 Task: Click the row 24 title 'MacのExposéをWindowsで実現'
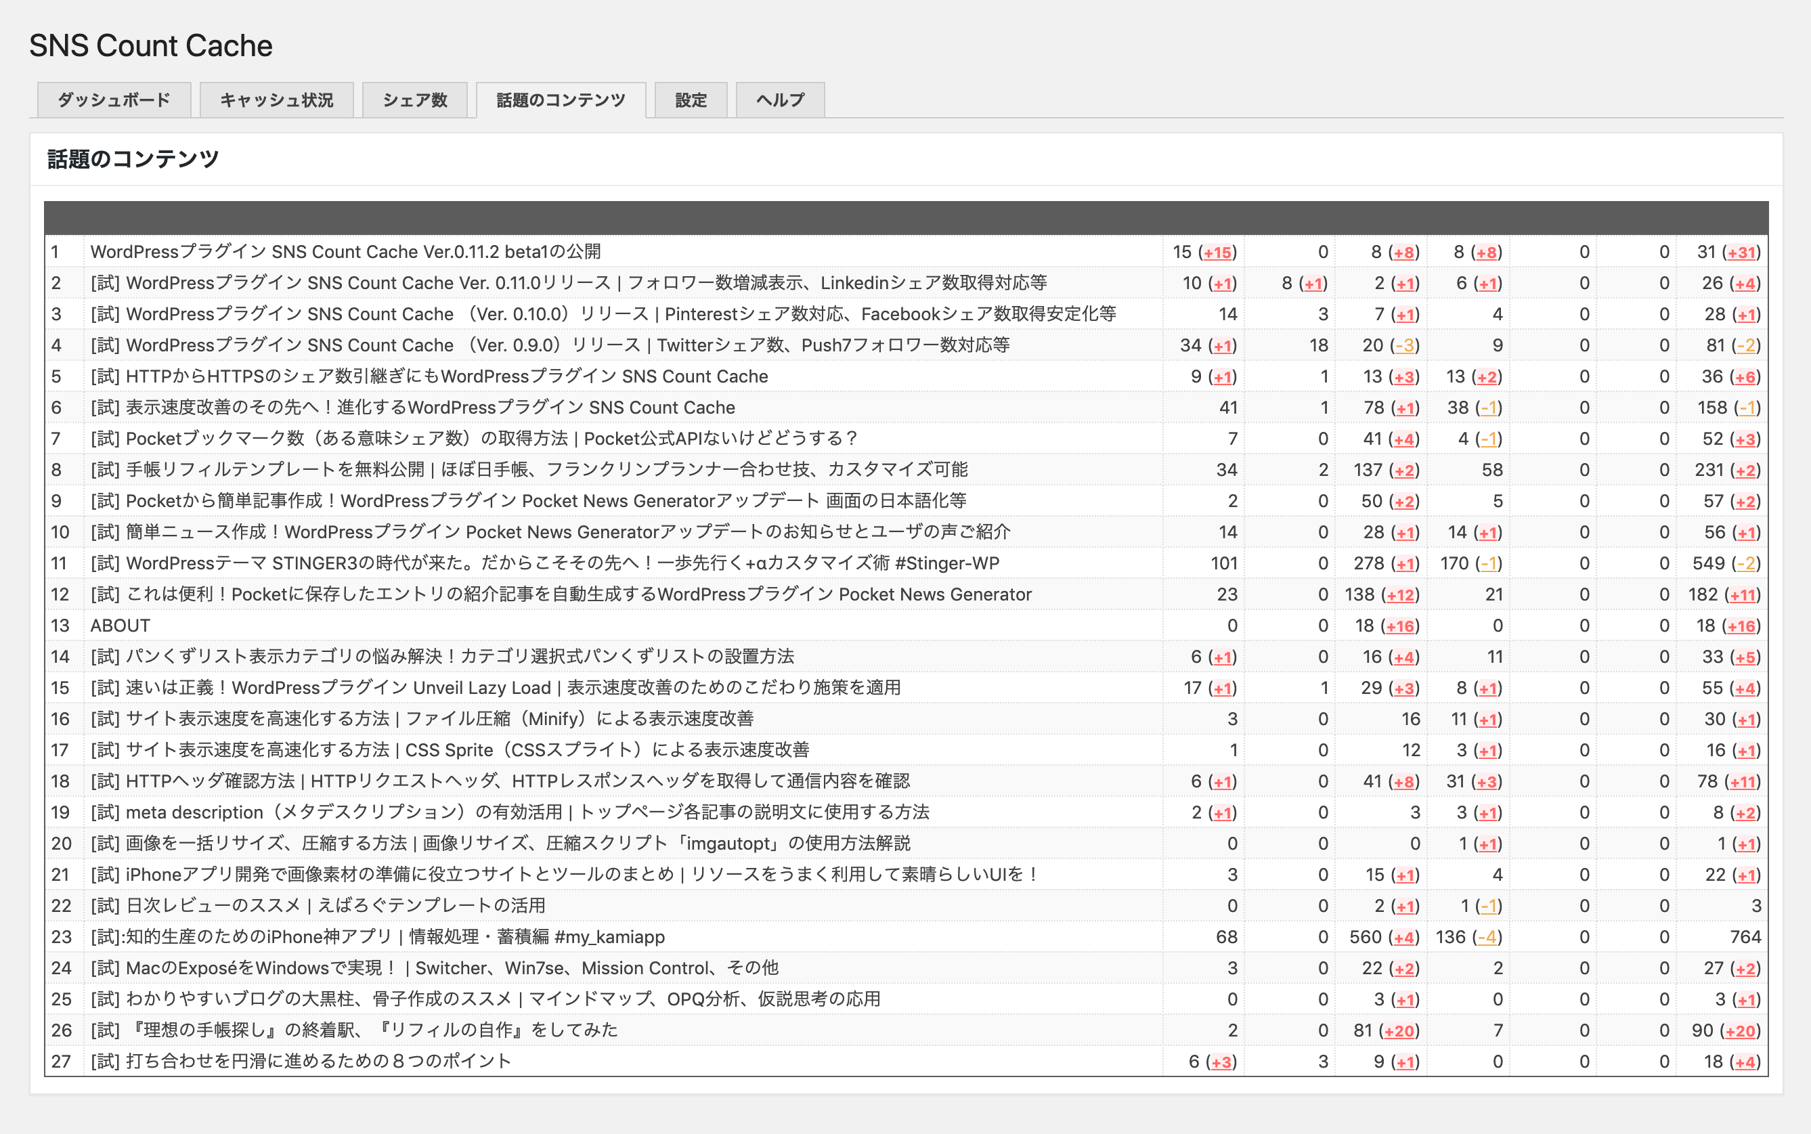tap(434, 967)
